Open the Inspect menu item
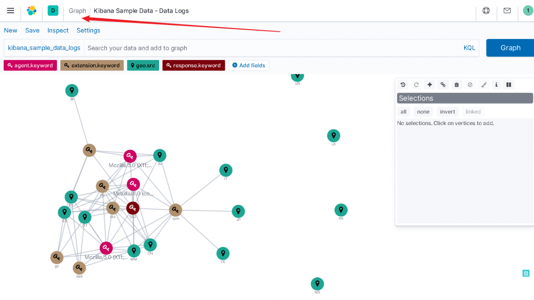Image resolution: width=534 pixels, height=300 pixels. (58, 30)
